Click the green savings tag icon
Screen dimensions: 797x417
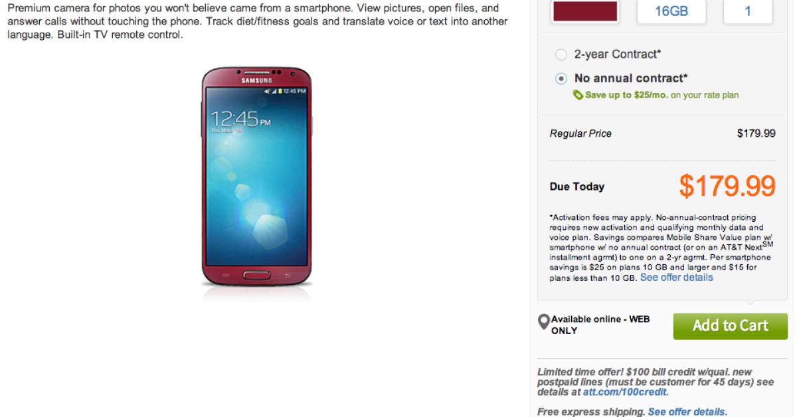click(578, 95)
